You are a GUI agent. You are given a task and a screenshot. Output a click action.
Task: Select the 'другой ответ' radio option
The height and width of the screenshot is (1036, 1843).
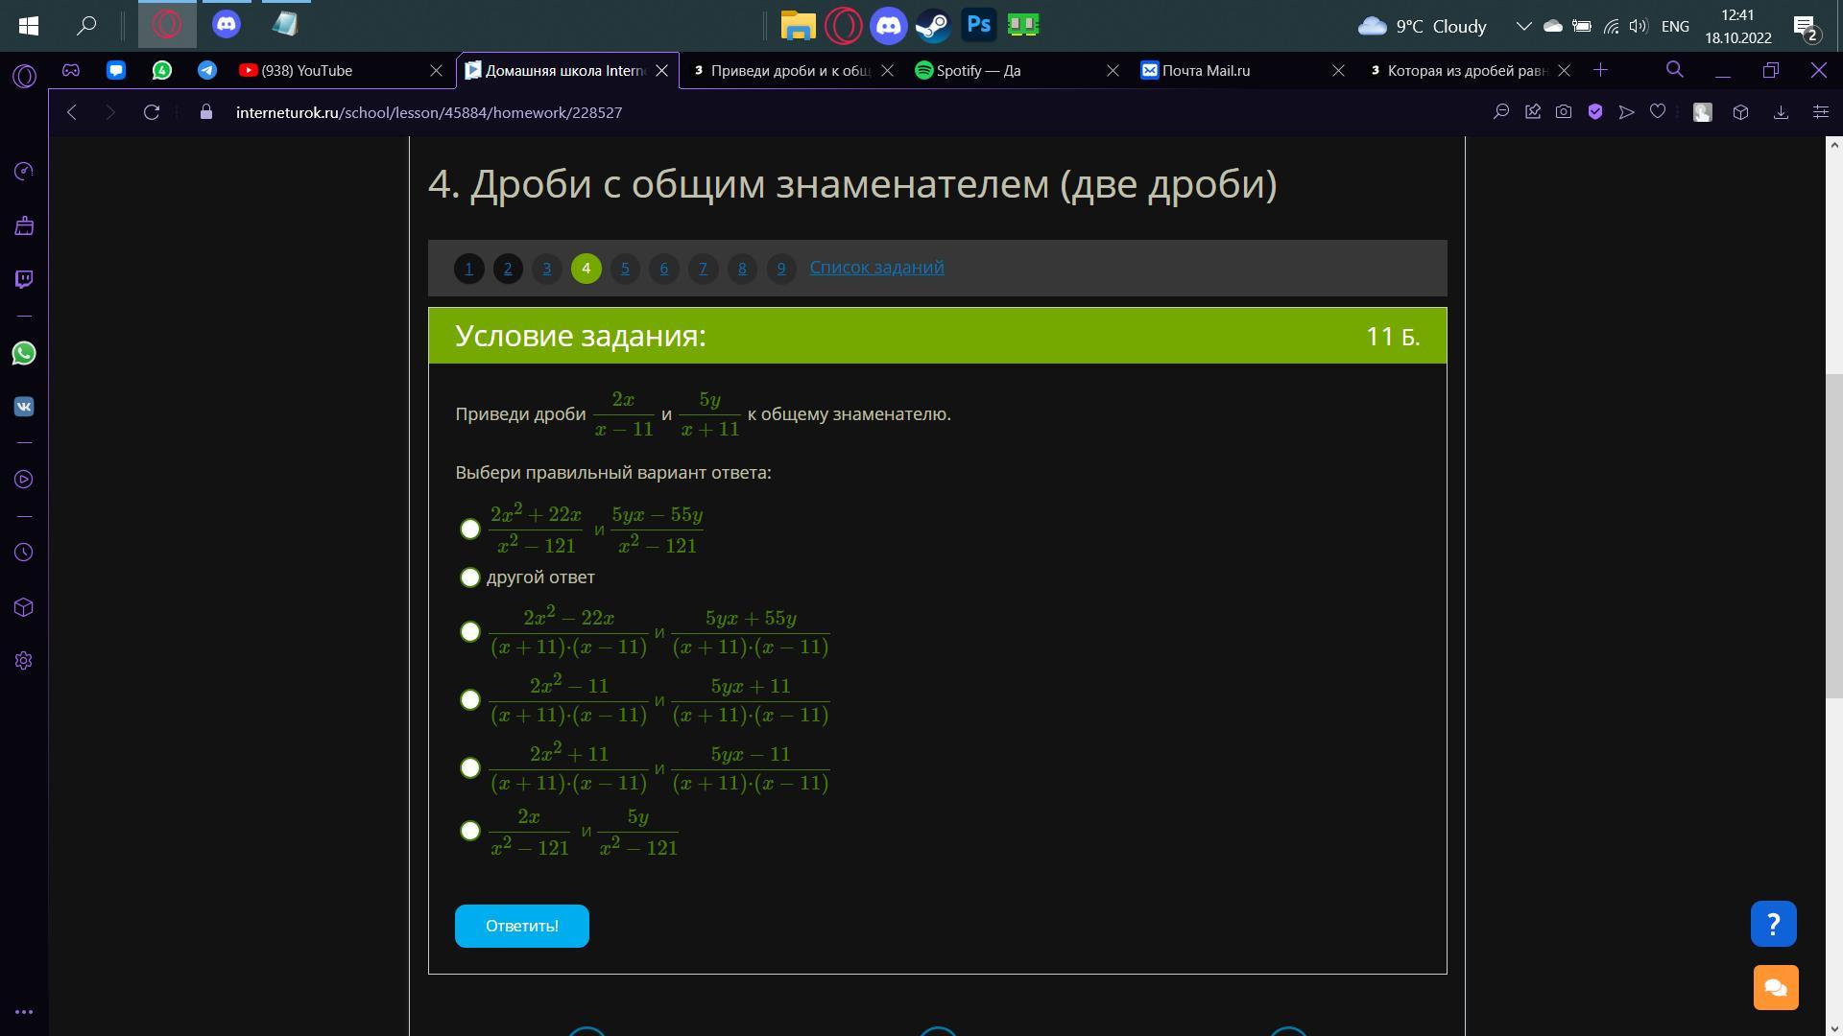tap(470, 577)
